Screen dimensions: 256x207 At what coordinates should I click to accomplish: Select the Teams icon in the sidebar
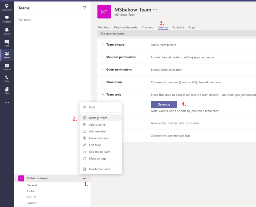click(7, 55)
